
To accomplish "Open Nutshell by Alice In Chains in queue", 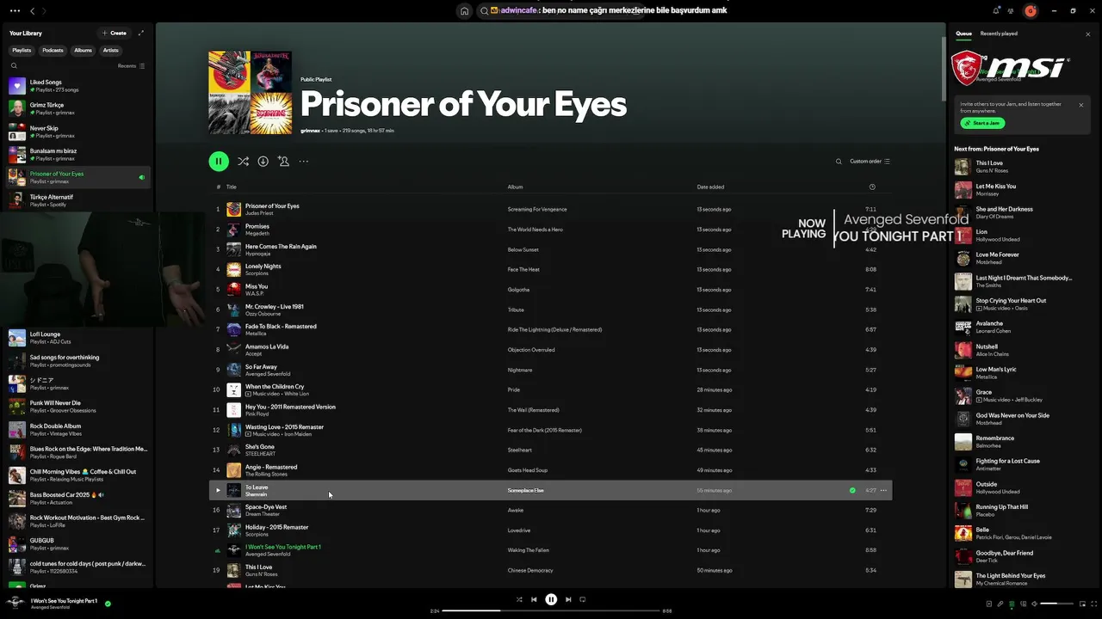I will [1020, 350].
